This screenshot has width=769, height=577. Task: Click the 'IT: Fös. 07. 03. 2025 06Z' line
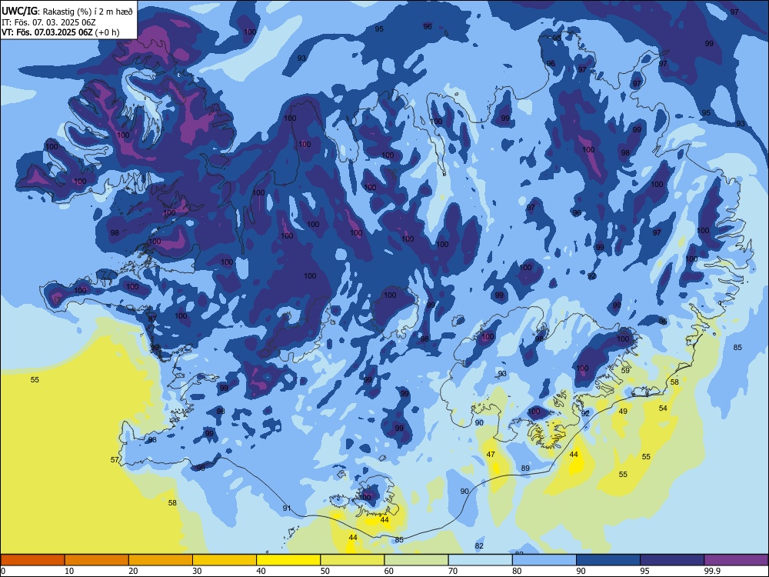48,22
